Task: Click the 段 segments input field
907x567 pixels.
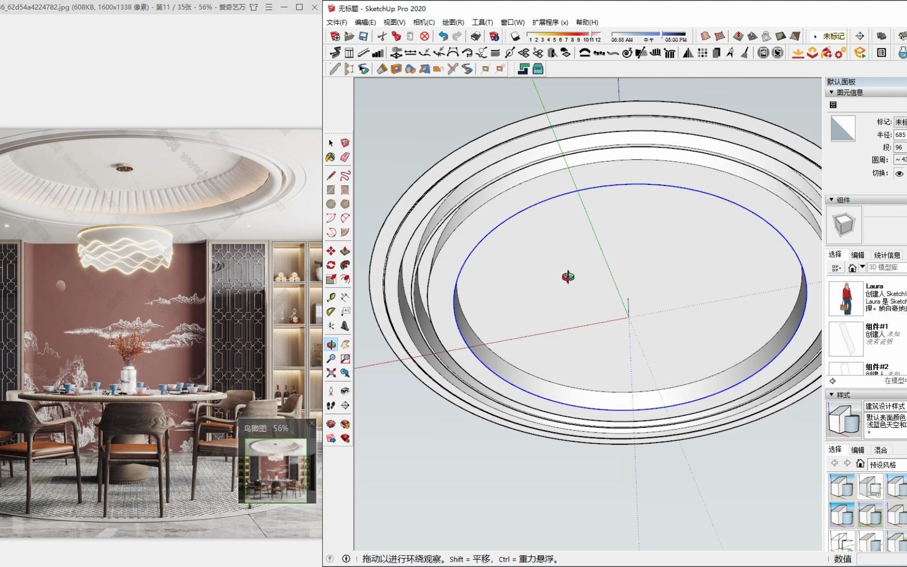Action: coord(900,148)
